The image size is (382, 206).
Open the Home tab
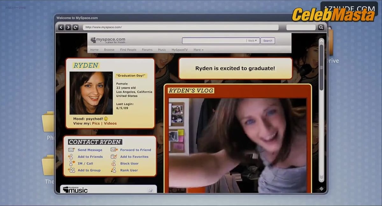coord(94,50)
